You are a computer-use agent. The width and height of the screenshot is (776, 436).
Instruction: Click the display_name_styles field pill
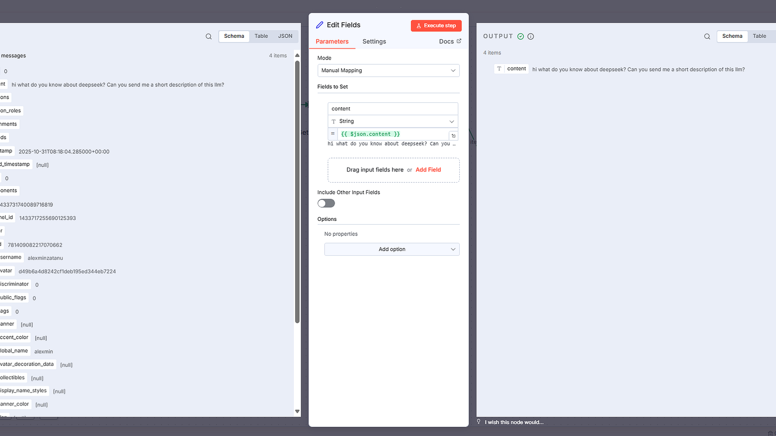click(24, 390)
